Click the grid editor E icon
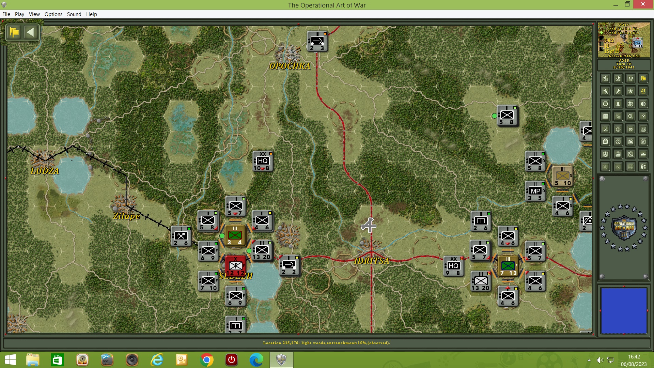The height and width of the screenshot is (368, 654). (x=630, y=167)
